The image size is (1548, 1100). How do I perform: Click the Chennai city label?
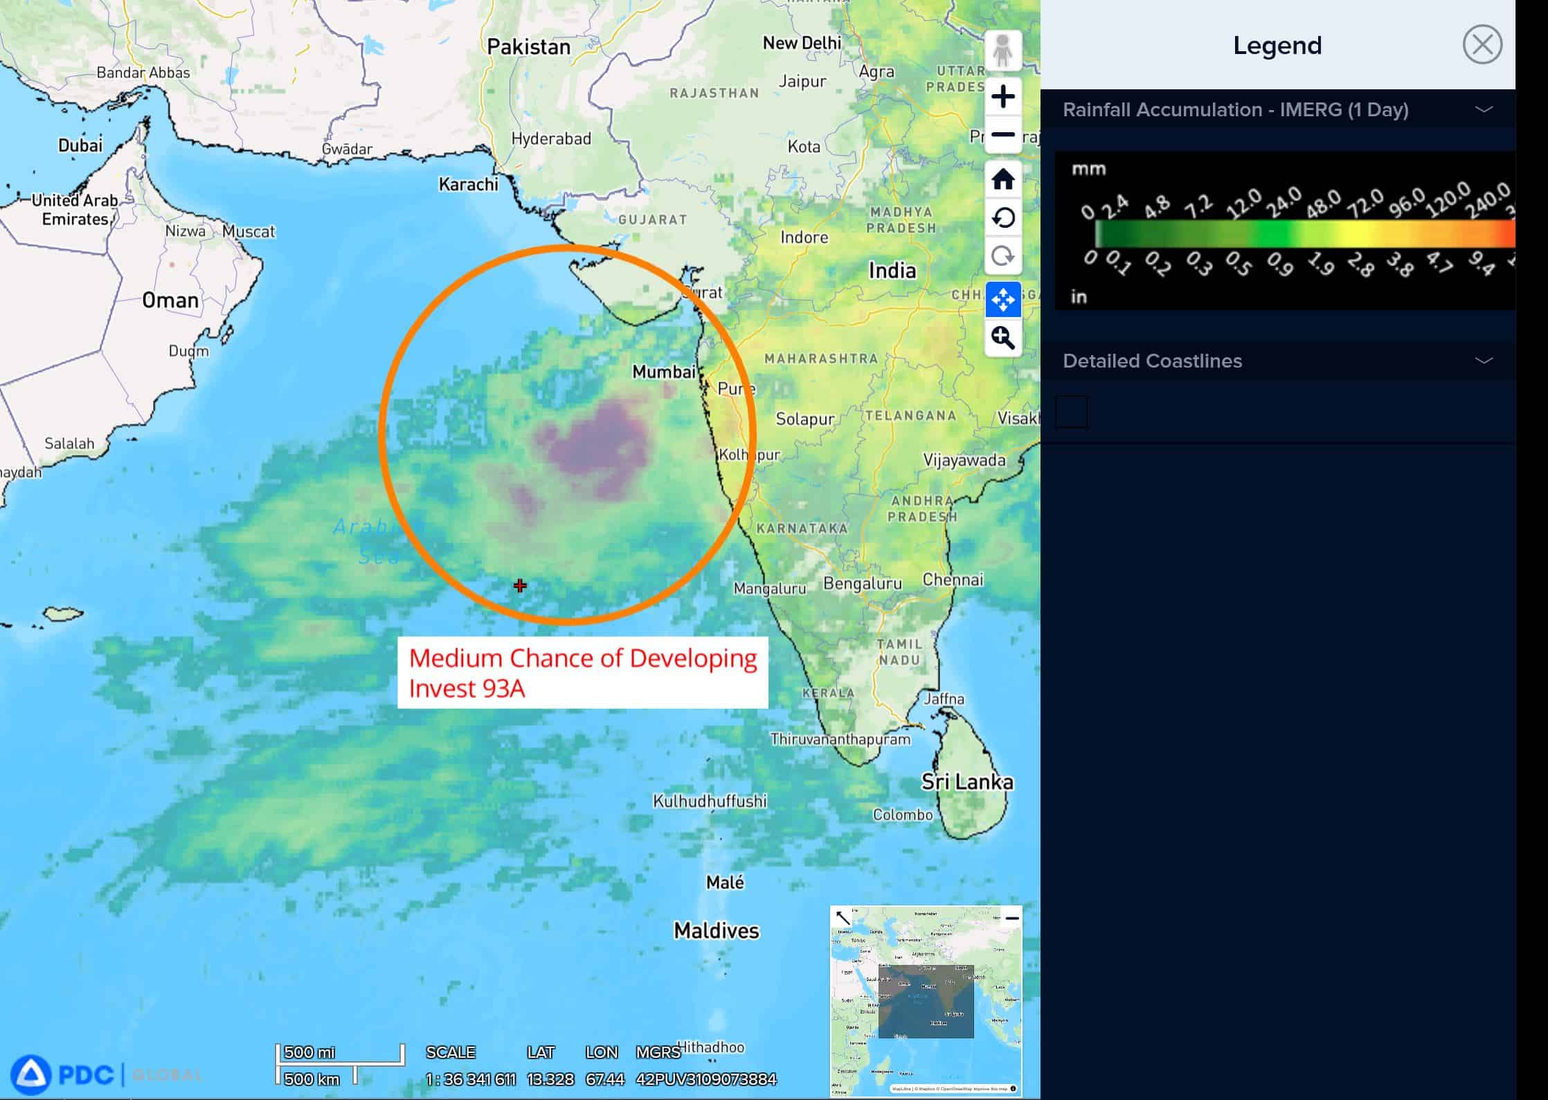click(953, 579)
